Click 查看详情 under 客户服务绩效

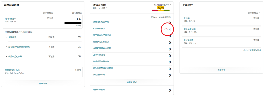(43, 83)
